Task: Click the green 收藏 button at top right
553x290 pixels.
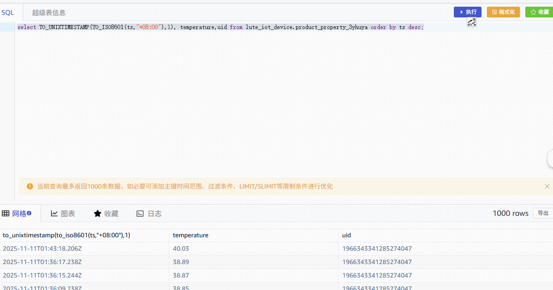Action: pyautogui.click(x=539, y=12)
